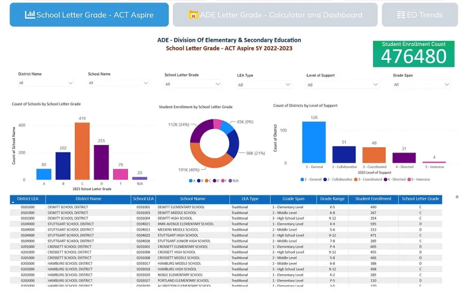The width and height of the screenshot is (461, 295).
Task: Open School Letter Grade - ACT Aspire tab
Action: click(89, 15)
